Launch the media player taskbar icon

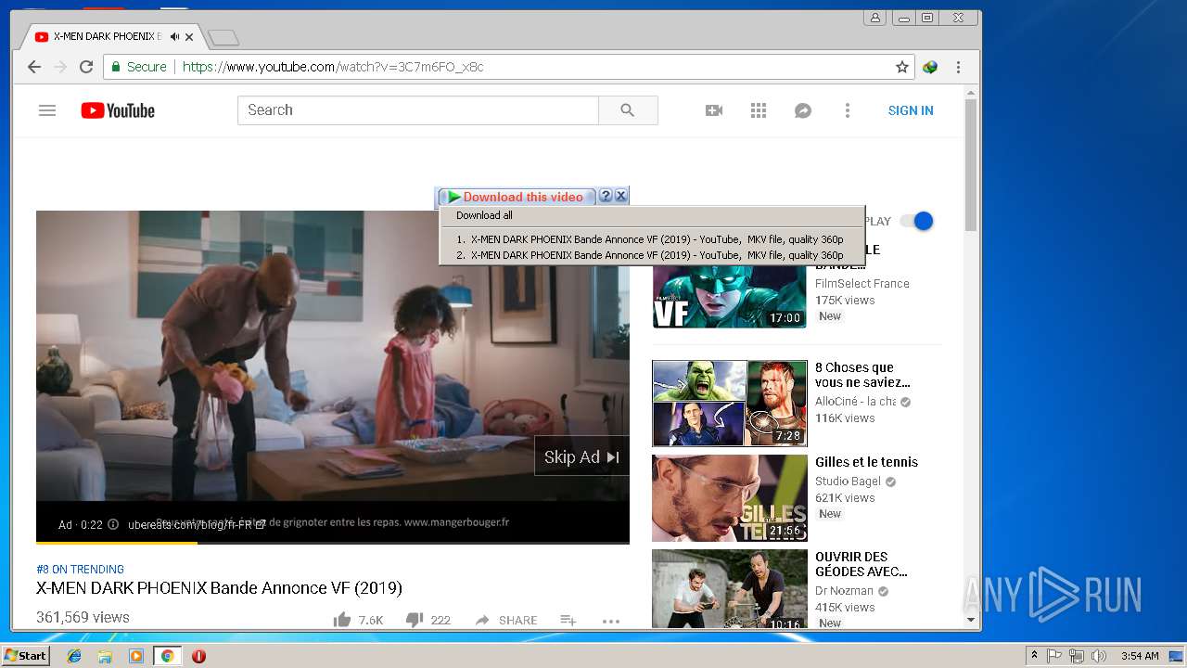click(136, 656)
